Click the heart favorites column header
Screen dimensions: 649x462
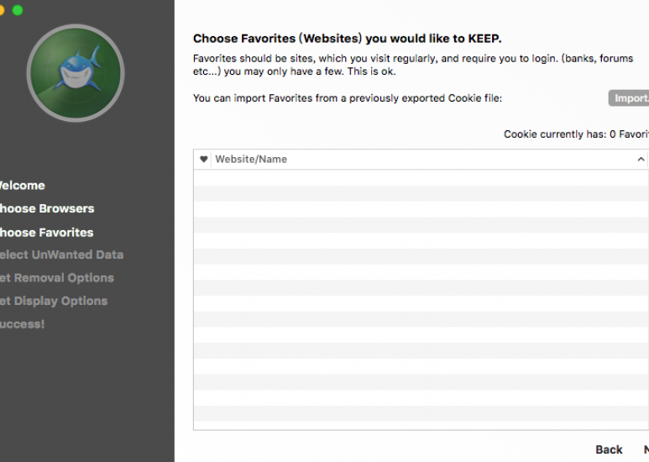point(203,159)
